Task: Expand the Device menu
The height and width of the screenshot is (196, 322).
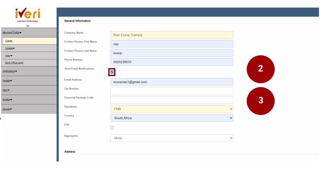Action: pyautogui.click(x=7, y=109)
